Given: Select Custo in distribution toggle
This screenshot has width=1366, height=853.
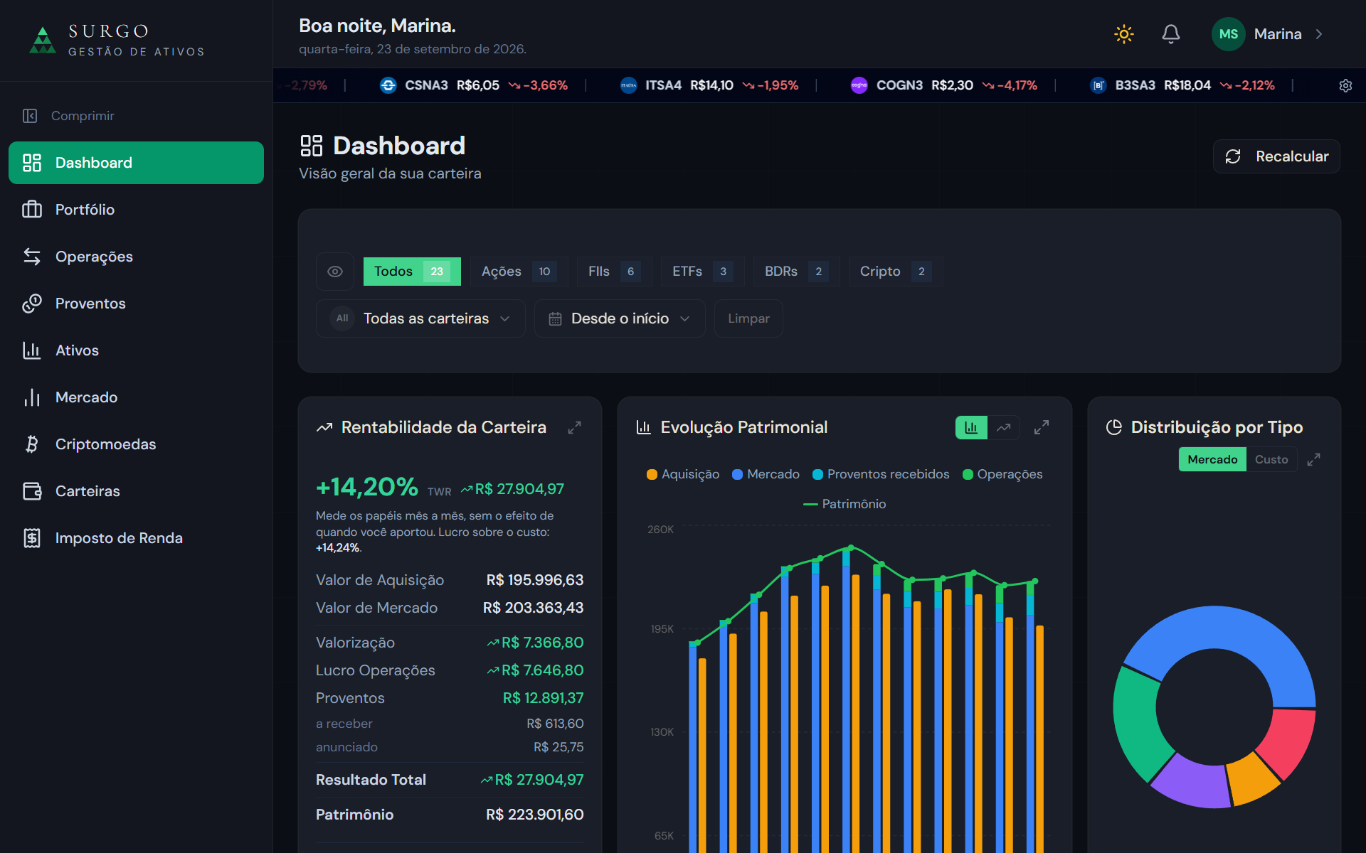Looking at the screenshot, I should pyautogui.click(x=1271, y=459).
